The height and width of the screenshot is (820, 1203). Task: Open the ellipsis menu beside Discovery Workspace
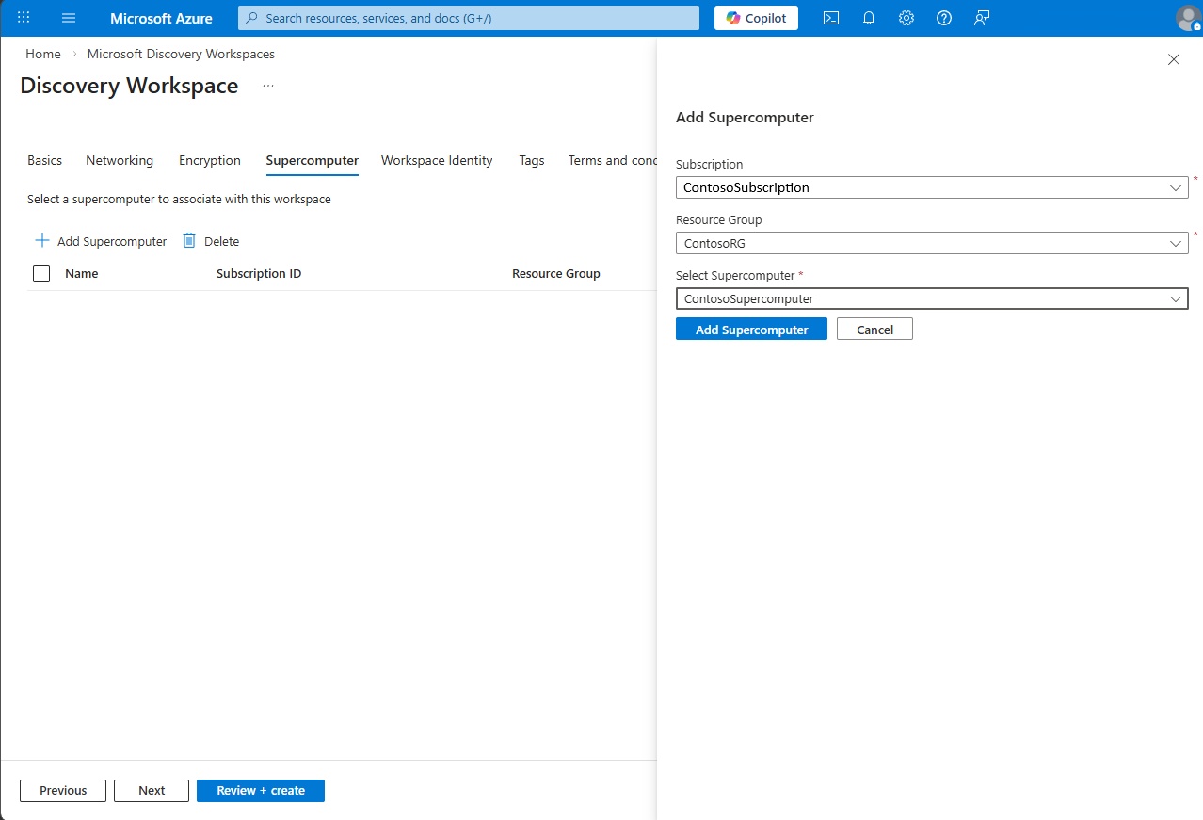coord(268,86)
